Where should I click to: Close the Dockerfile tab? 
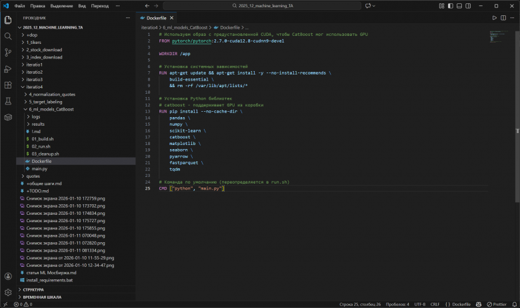click(x=171, y=18)
